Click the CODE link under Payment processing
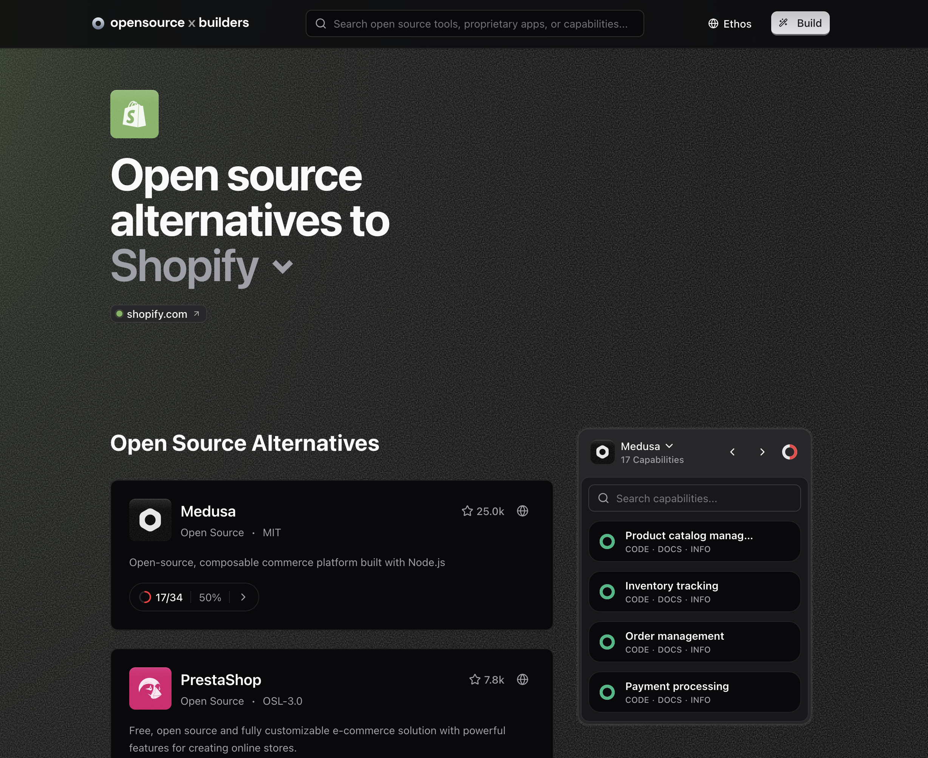The image size is (928, 758). click(637, 700)
